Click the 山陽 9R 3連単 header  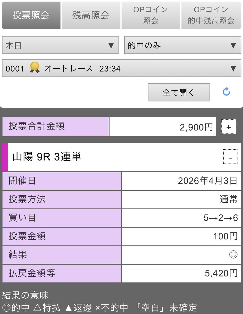(x=47, y=157)
